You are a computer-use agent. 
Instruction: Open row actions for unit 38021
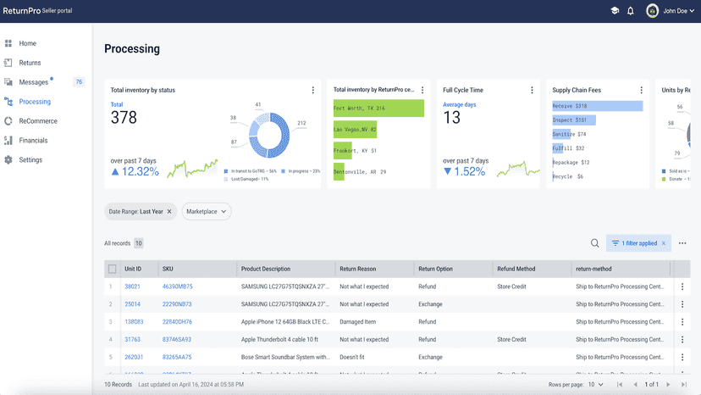(x=682, y=287)
